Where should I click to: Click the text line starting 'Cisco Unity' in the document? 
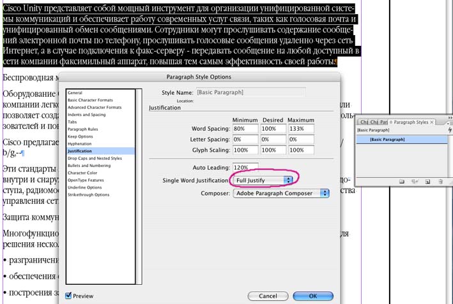point(178,8)
